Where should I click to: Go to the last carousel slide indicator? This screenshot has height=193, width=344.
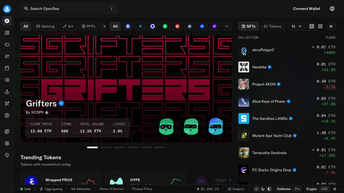tap(160, 147)
